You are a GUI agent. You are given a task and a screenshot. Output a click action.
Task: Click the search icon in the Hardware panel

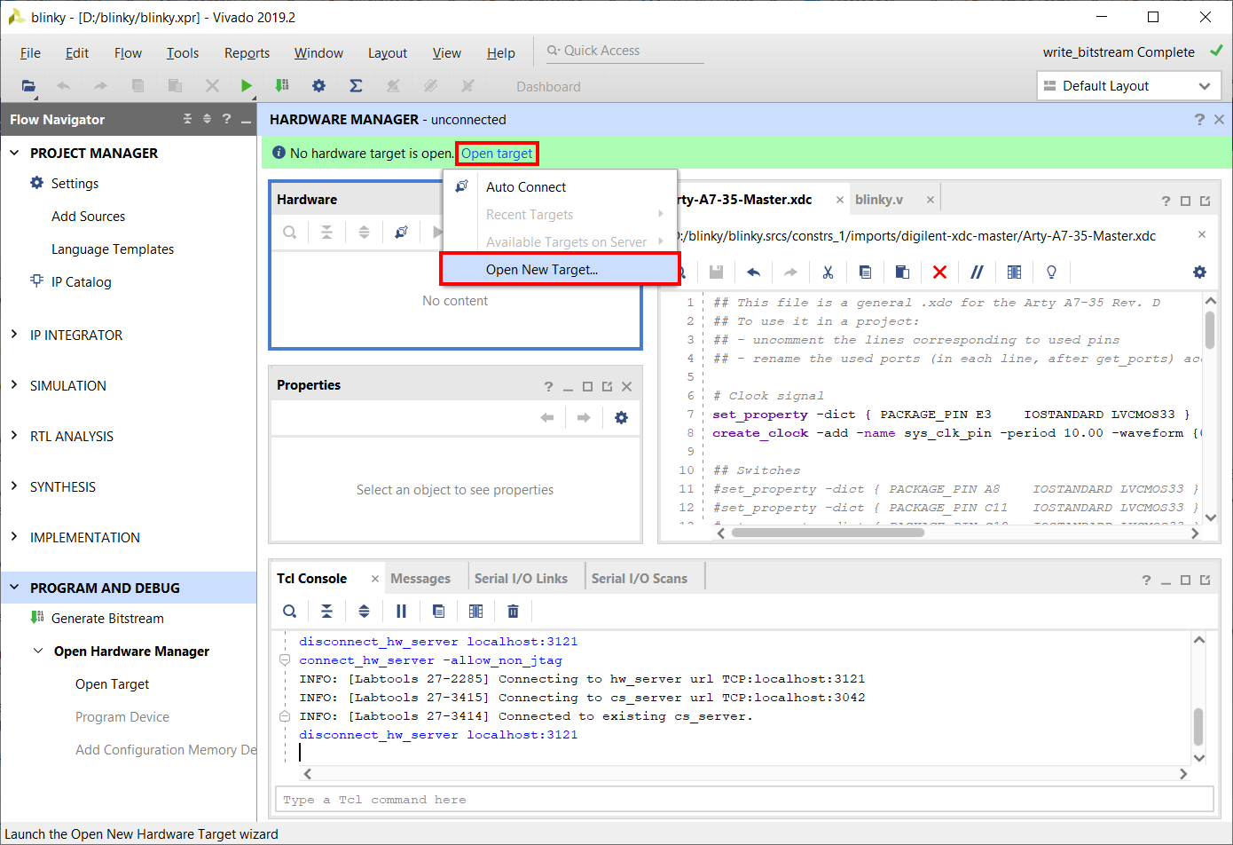click(x=289, y=232)
